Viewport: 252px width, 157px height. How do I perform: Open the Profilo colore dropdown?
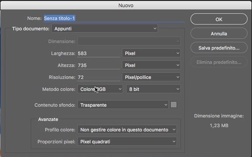click(127, 129)
